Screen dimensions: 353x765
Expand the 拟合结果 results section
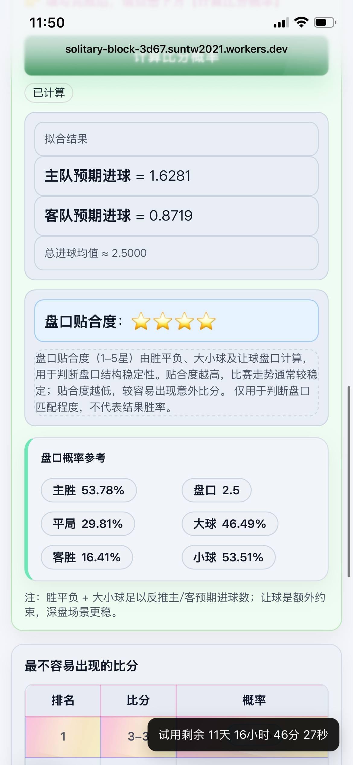[x=176, y=140]
